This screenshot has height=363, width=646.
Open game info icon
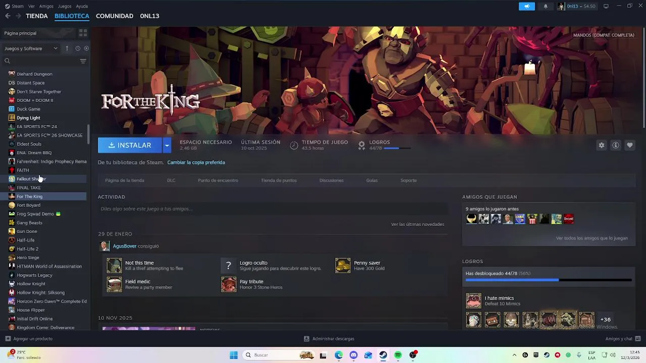click(616, 145)
